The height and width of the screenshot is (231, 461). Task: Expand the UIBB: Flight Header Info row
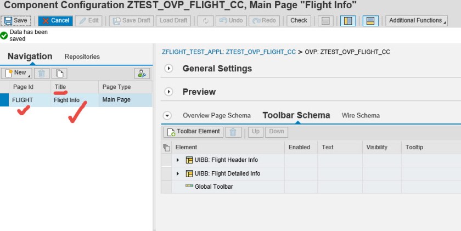[178, 160]
